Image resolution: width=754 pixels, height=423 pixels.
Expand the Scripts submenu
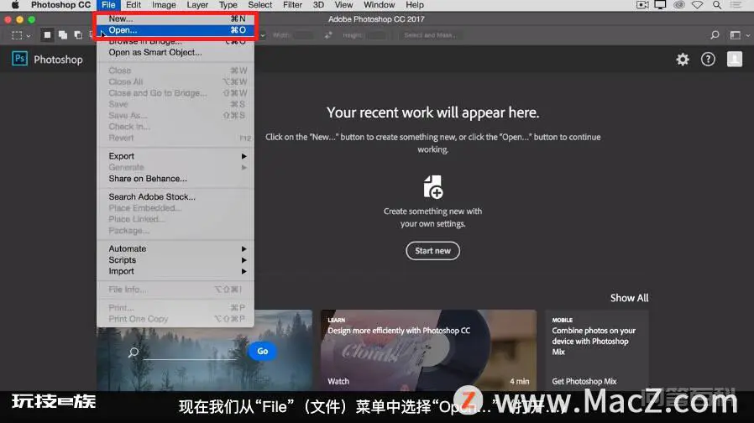pyautogui.click(x=175, y=260)
